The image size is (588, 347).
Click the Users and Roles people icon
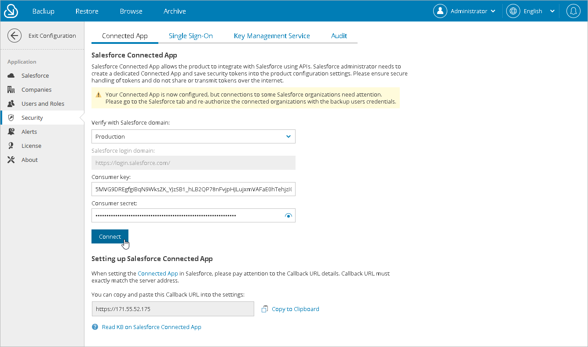click(11, 104)
